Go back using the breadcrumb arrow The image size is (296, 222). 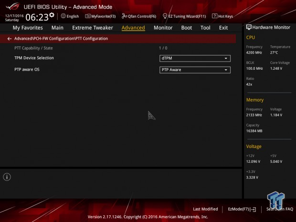(10, 39)
